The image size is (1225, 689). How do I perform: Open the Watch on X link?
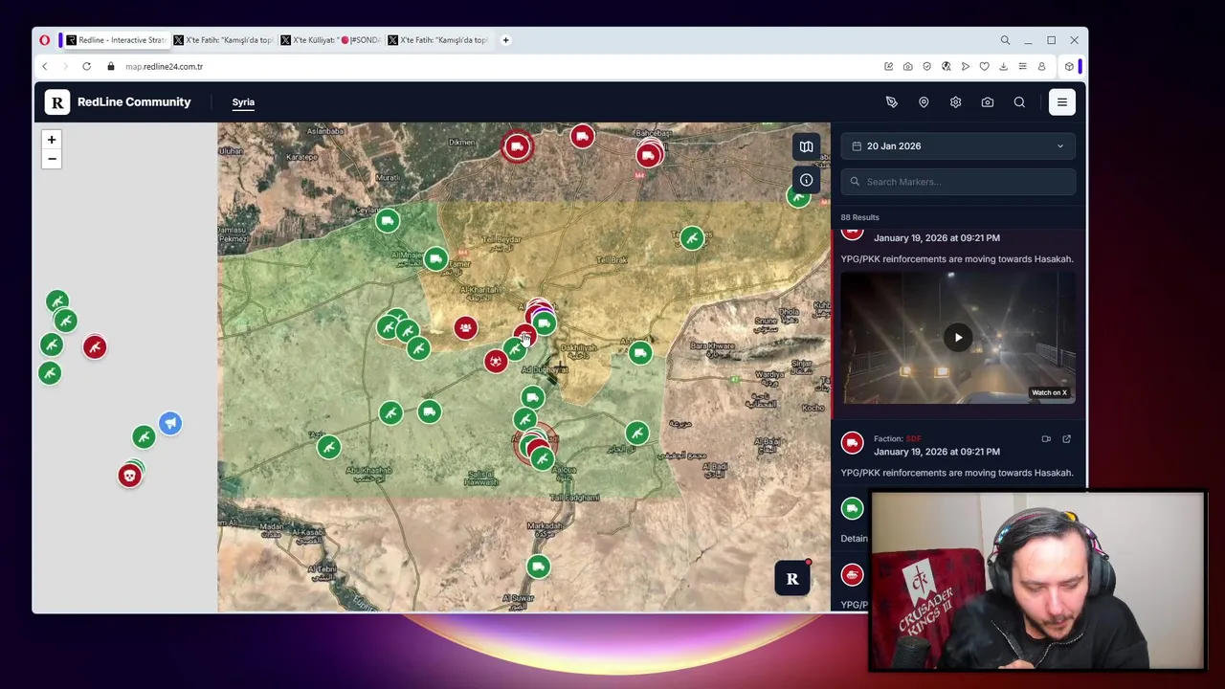coord(1049,392)
